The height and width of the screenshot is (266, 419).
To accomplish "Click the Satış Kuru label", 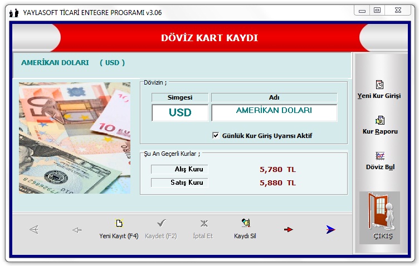I will click(x=179, y=183).
